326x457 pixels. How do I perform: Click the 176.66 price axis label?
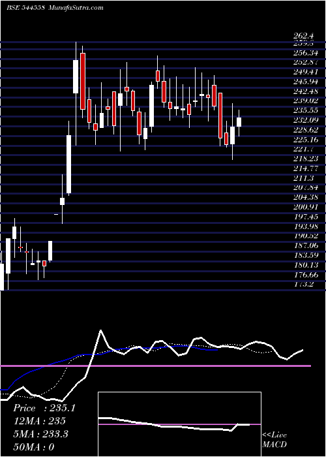coord(306,275)
